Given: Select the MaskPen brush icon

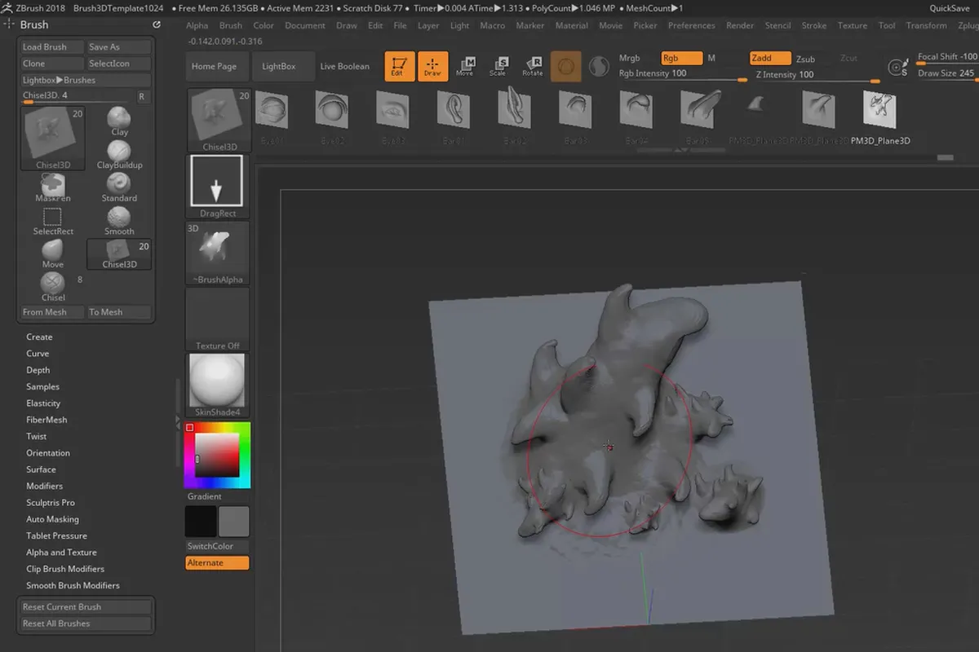Looking at the screenshot, I should (x=53, y=185).
